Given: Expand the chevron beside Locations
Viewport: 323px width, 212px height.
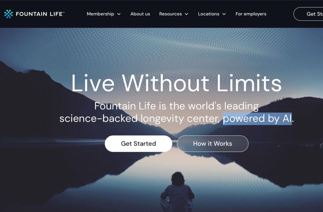Looking at the screenshot, I should click(x=224, y=14).
